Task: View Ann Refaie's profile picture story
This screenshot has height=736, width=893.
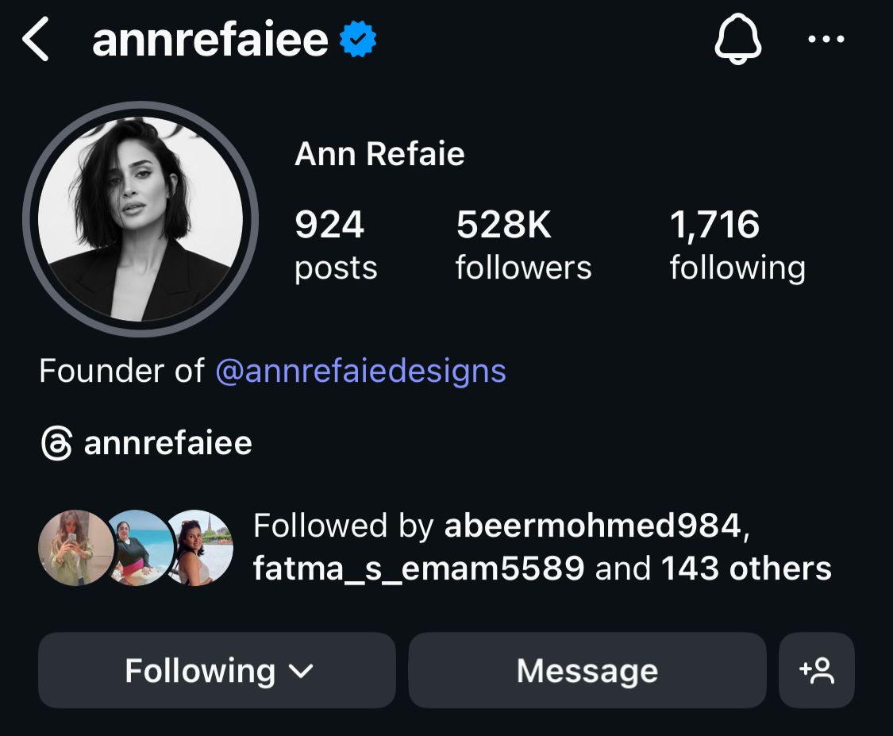Action: 140,219
